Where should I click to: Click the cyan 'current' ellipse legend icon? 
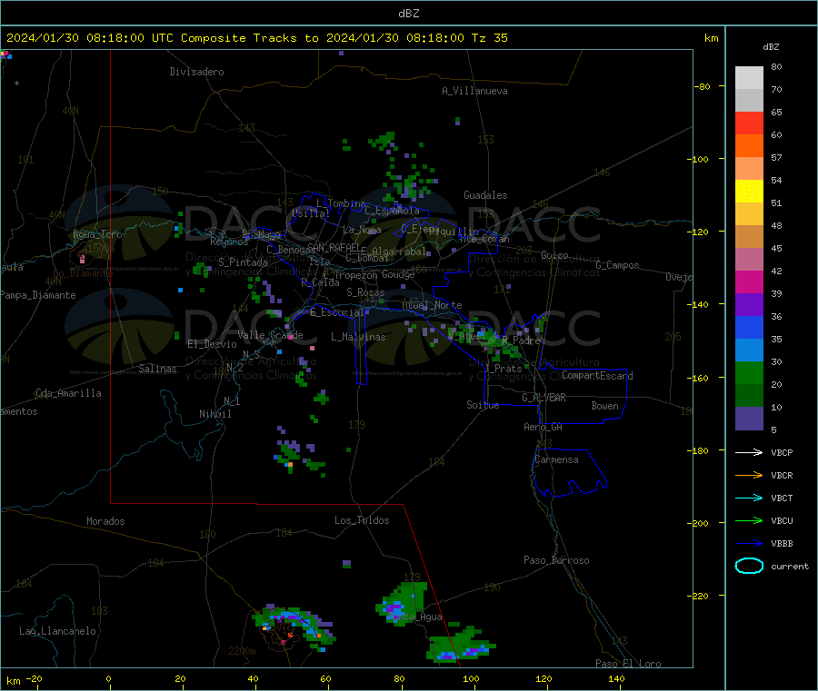point(749,566)
